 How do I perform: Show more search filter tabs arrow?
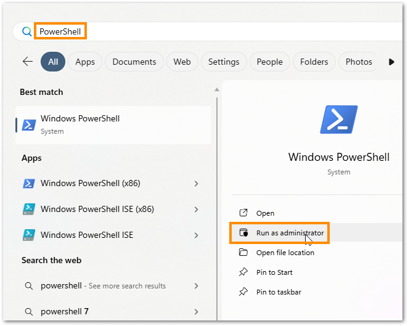coord(391,62)
